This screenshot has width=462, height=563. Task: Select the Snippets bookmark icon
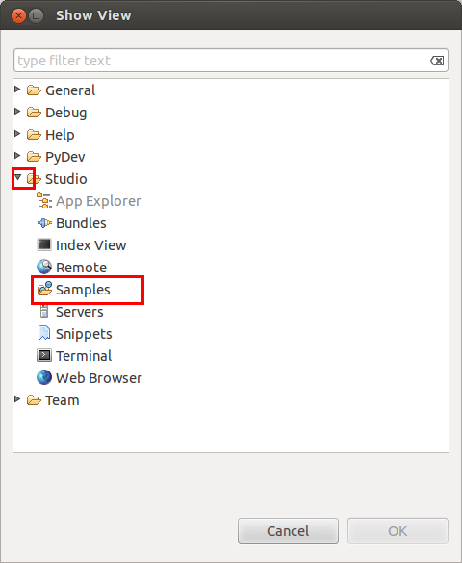(44, 333)
